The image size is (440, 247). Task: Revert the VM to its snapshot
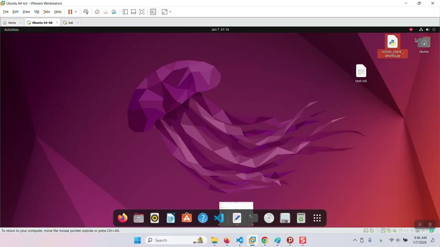click(x=106, y=12)
